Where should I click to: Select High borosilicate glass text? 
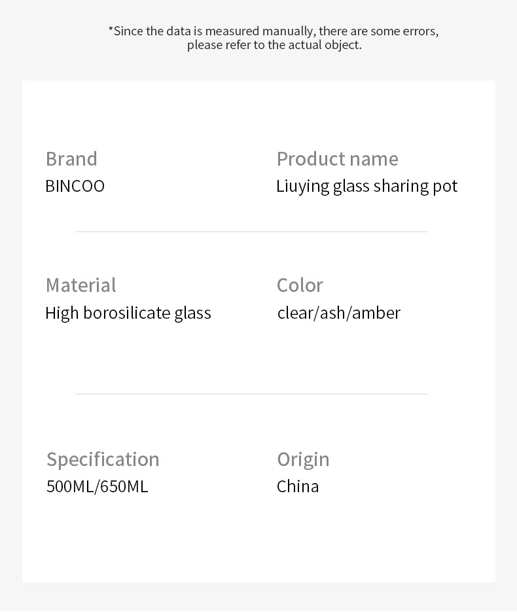(128, 314)
